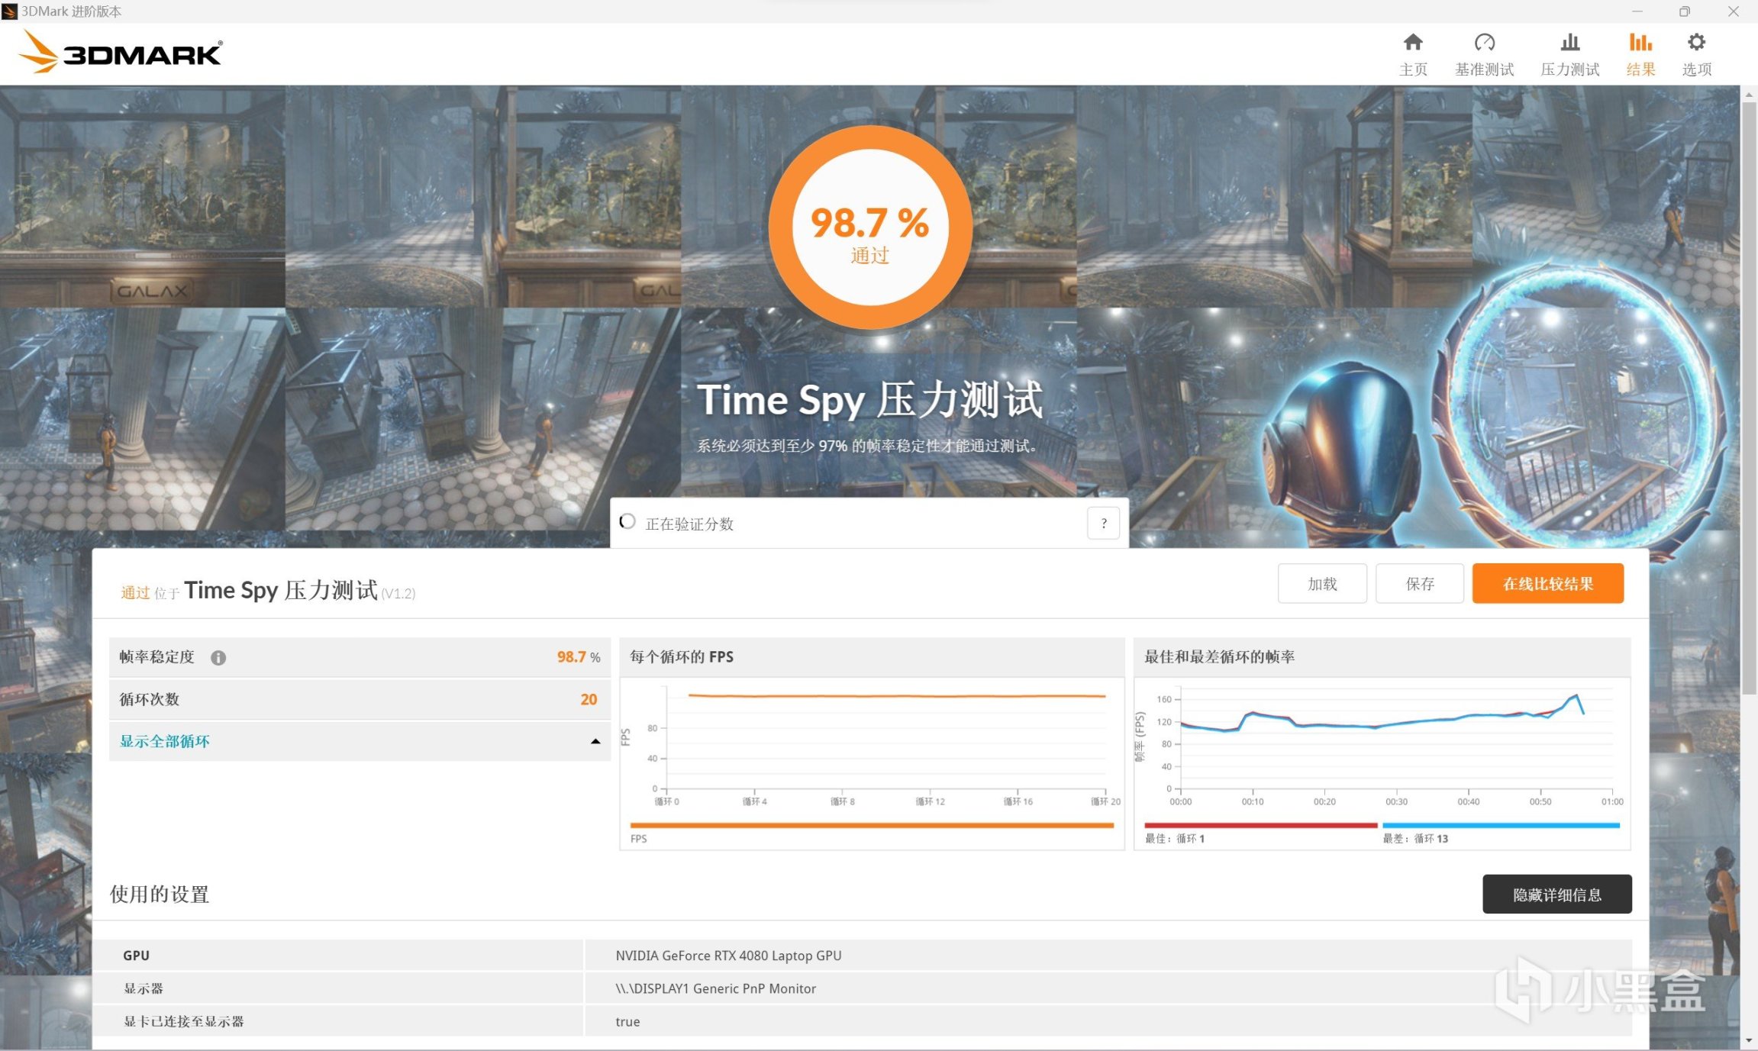
Task: Collapse the 显示全部循环 arrow
Action: point(595,741)
